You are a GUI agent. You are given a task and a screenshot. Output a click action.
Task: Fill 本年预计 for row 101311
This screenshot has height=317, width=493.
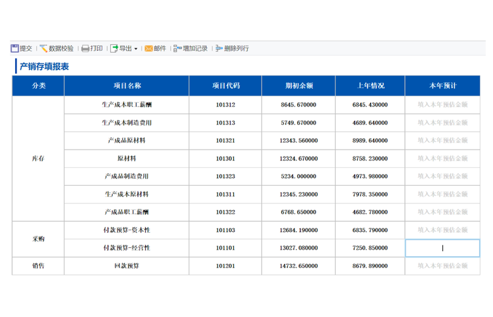443,195
